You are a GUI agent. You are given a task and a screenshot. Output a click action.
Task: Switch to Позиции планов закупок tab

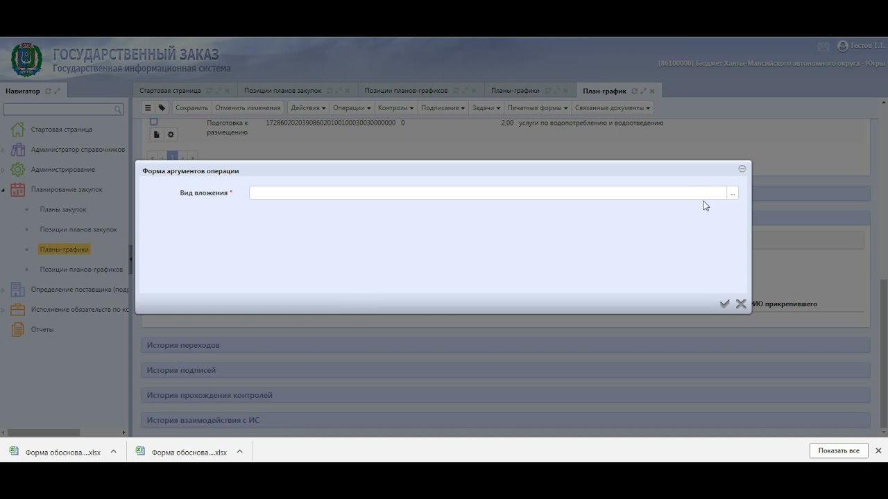point(282,91)
